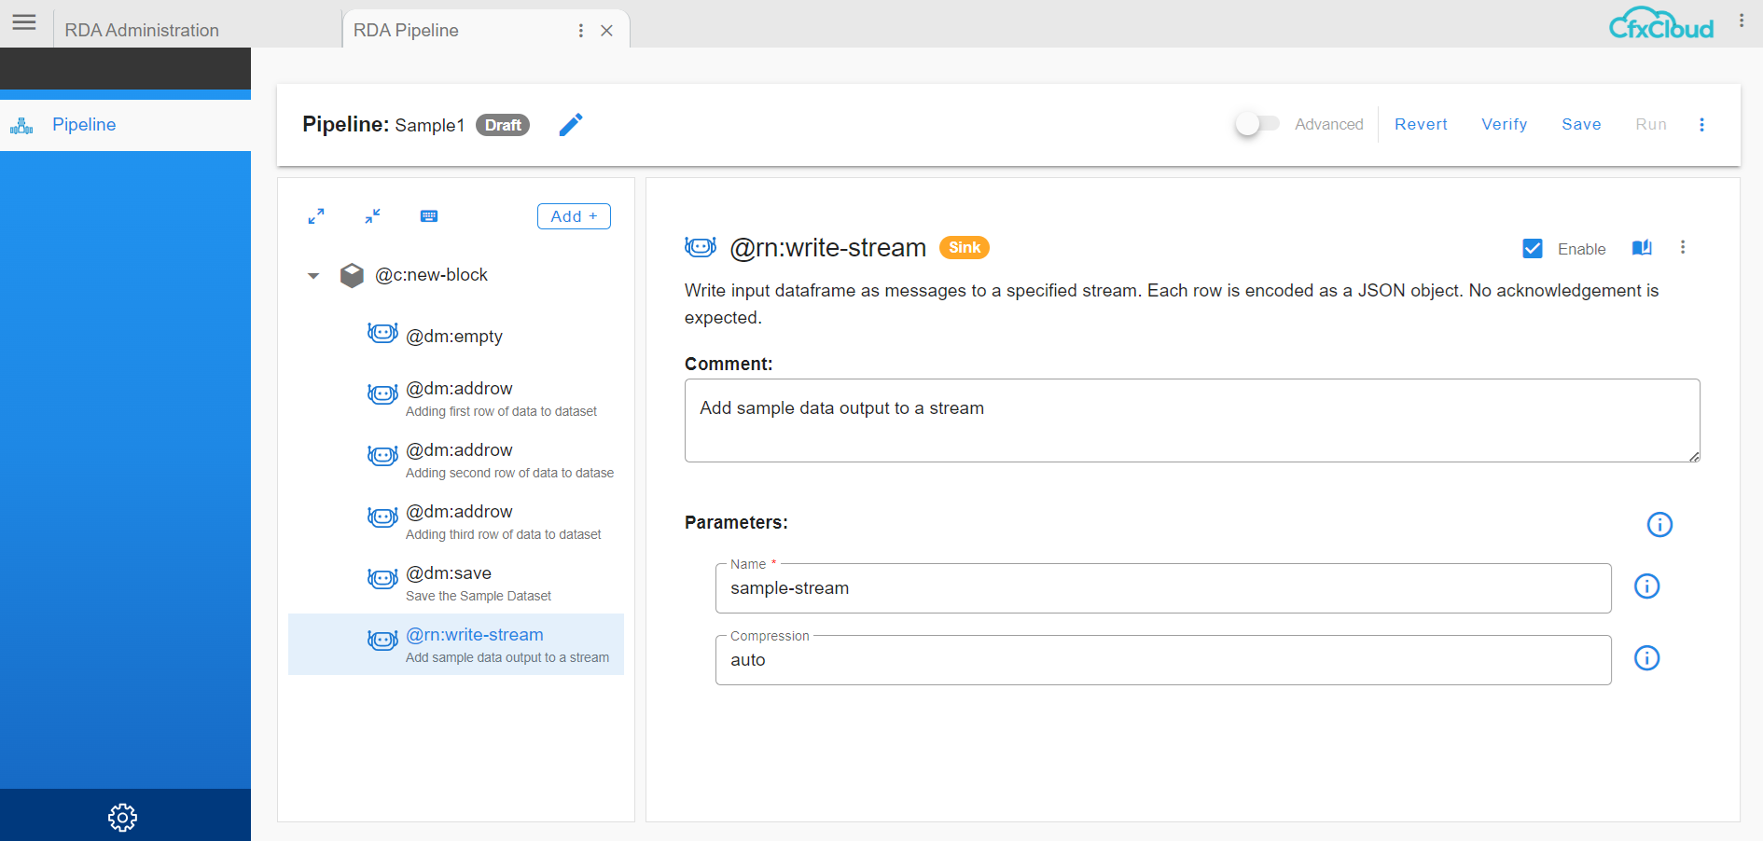Image resolution: width=1763 pixels, height=841 pixels.
Task: Select the Pipeline icon in the sidebar
Action: point(21,124)
